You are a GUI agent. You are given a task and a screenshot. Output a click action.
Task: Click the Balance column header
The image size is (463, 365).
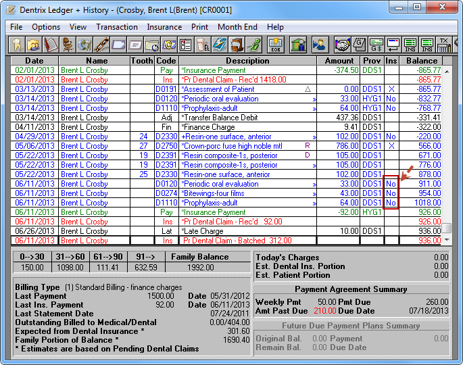pyautogui.click(x=421, y=61)
